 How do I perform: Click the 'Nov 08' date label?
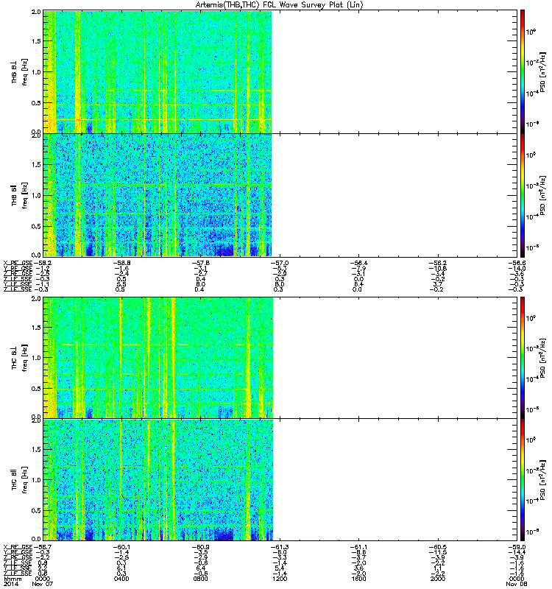[517, 584]
